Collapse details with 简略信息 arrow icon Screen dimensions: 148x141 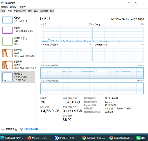[x=3, y=129]
